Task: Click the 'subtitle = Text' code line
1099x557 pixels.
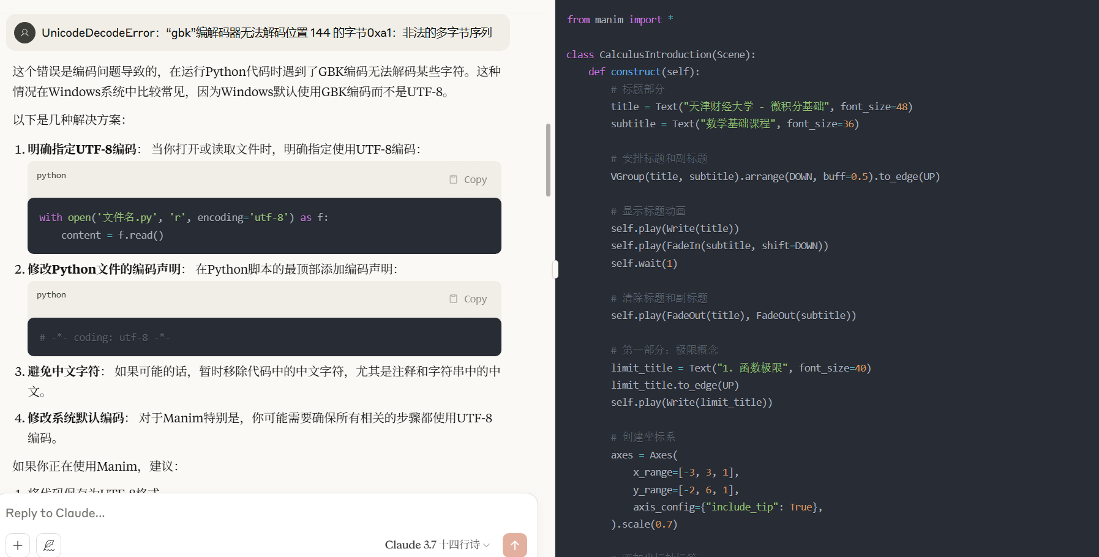Action: tap(735, 124)
